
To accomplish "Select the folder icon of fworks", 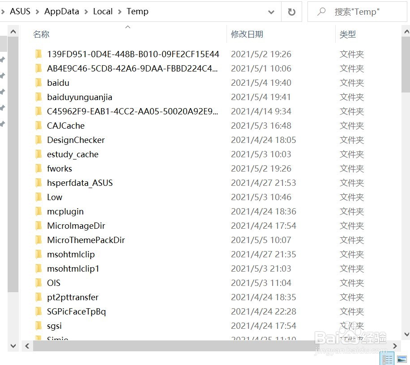I will pyautogui.click(x=38, y=168).
